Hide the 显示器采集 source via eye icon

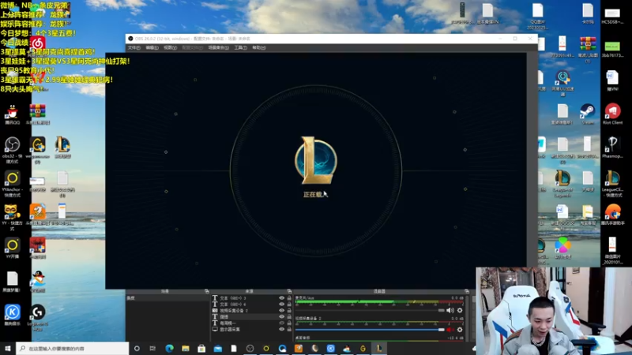[x=281, y=329]
